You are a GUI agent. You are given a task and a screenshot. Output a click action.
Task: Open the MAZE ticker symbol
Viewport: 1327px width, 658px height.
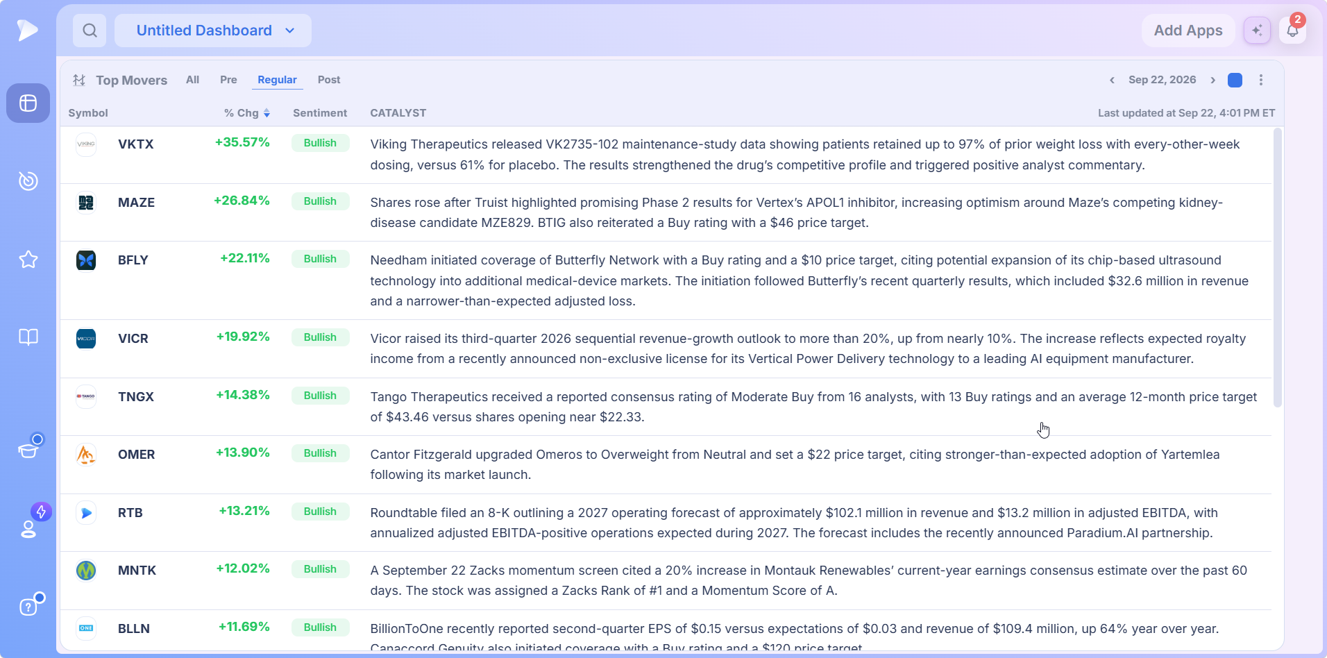tap(136, 203)
